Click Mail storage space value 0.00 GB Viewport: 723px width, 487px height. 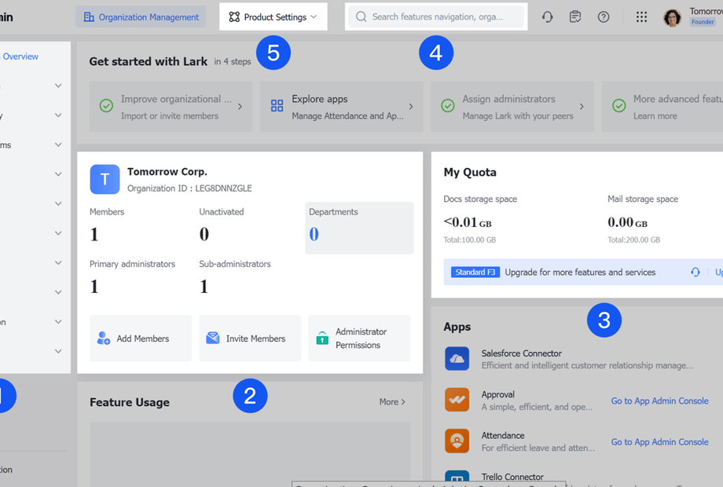point(628,222)
